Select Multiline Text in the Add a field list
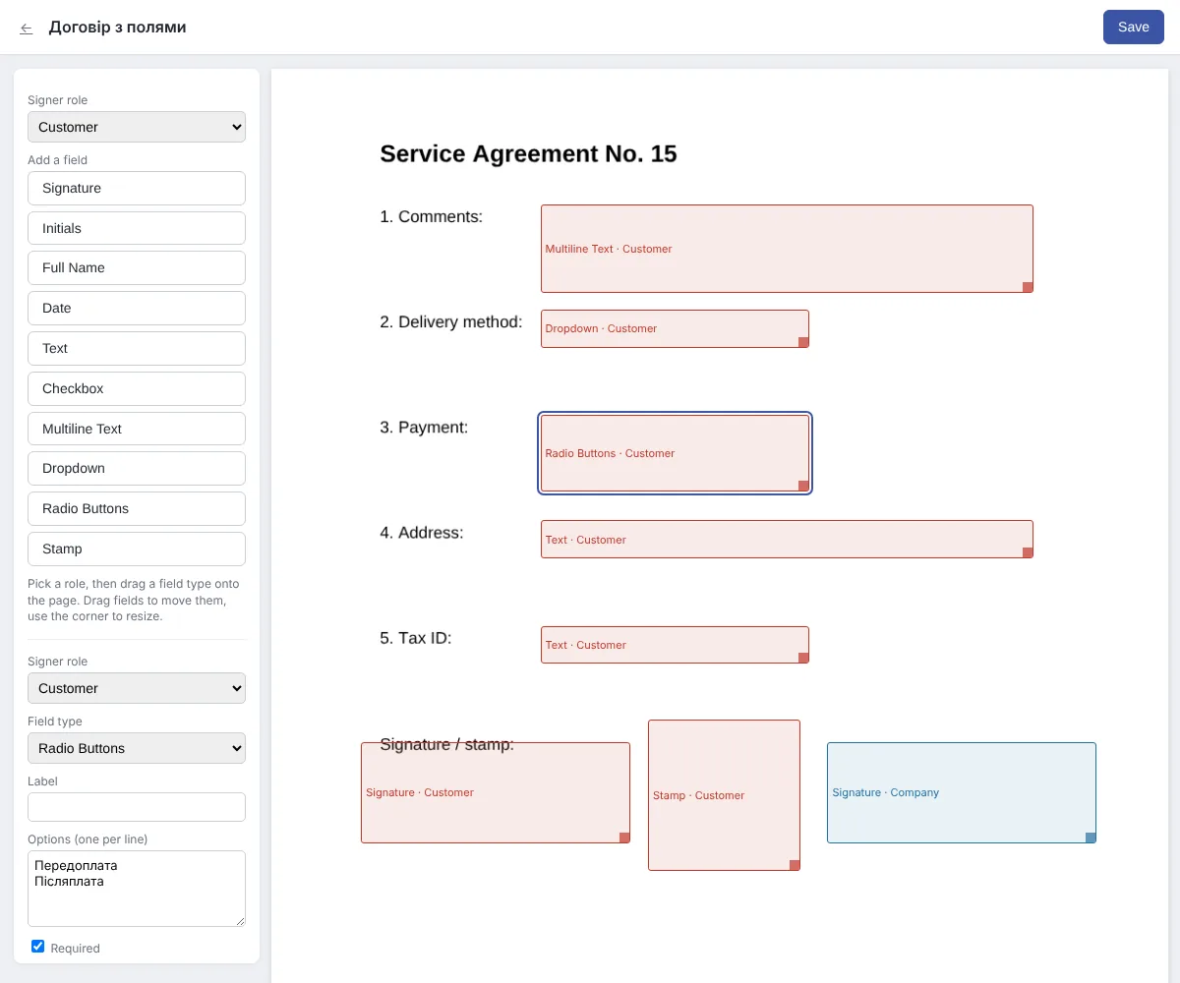The height and width of the screenshot is (983, 1180). pos(137,429)
